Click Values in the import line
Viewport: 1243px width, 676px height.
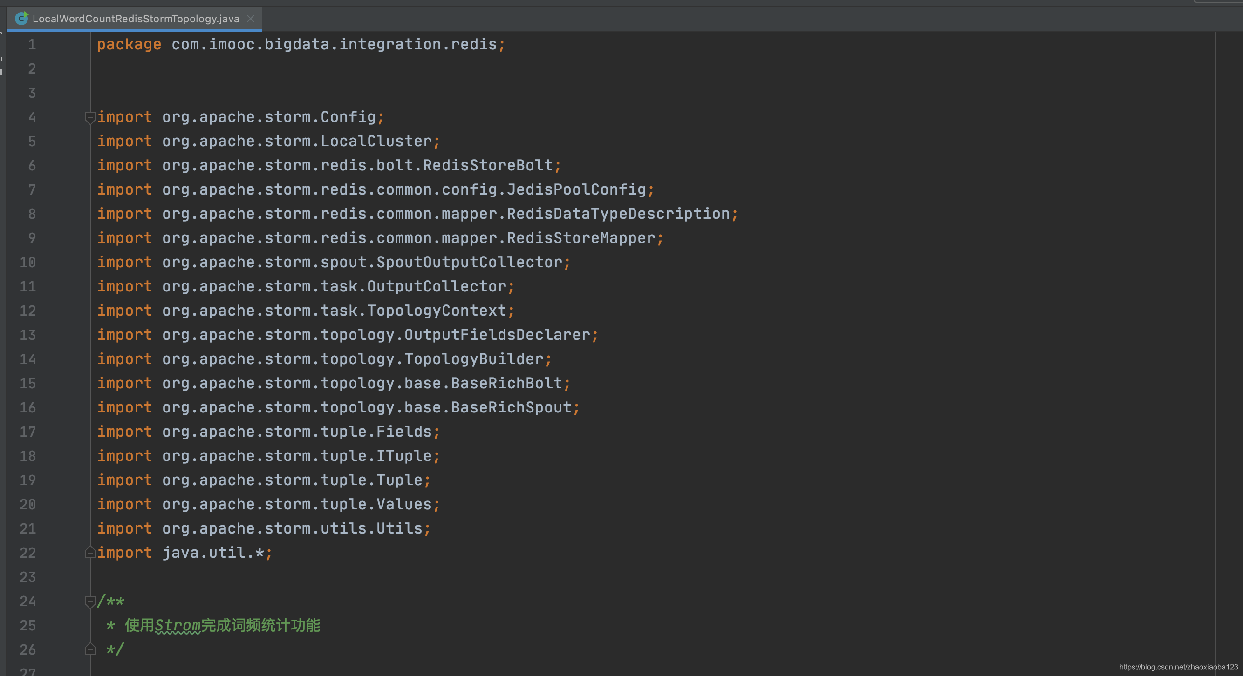point(404,504)
